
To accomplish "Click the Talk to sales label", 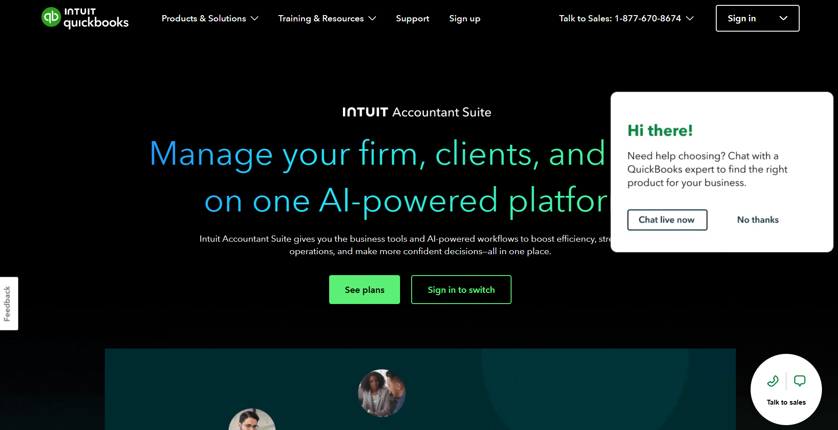I will click(786, 402).
